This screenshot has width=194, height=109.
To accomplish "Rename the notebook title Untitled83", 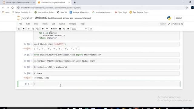I will (41, 18).
